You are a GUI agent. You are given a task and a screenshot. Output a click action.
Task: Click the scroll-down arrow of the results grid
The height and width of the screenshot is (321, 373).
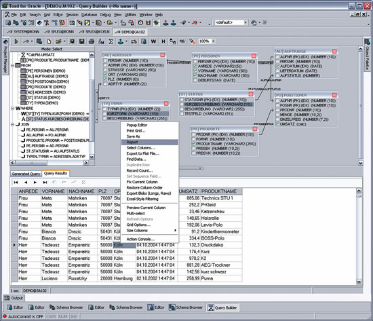(359, 282)
